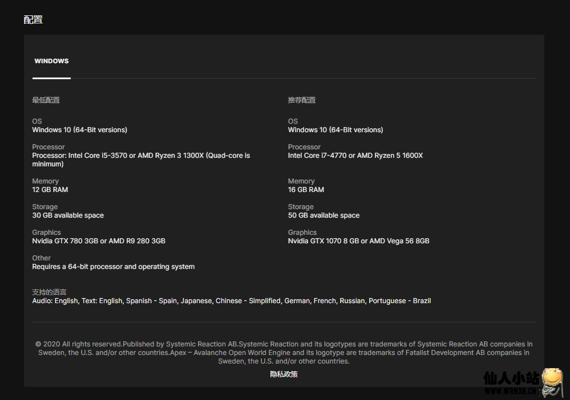Click the 最低配置 column heading

click(46, 100)
